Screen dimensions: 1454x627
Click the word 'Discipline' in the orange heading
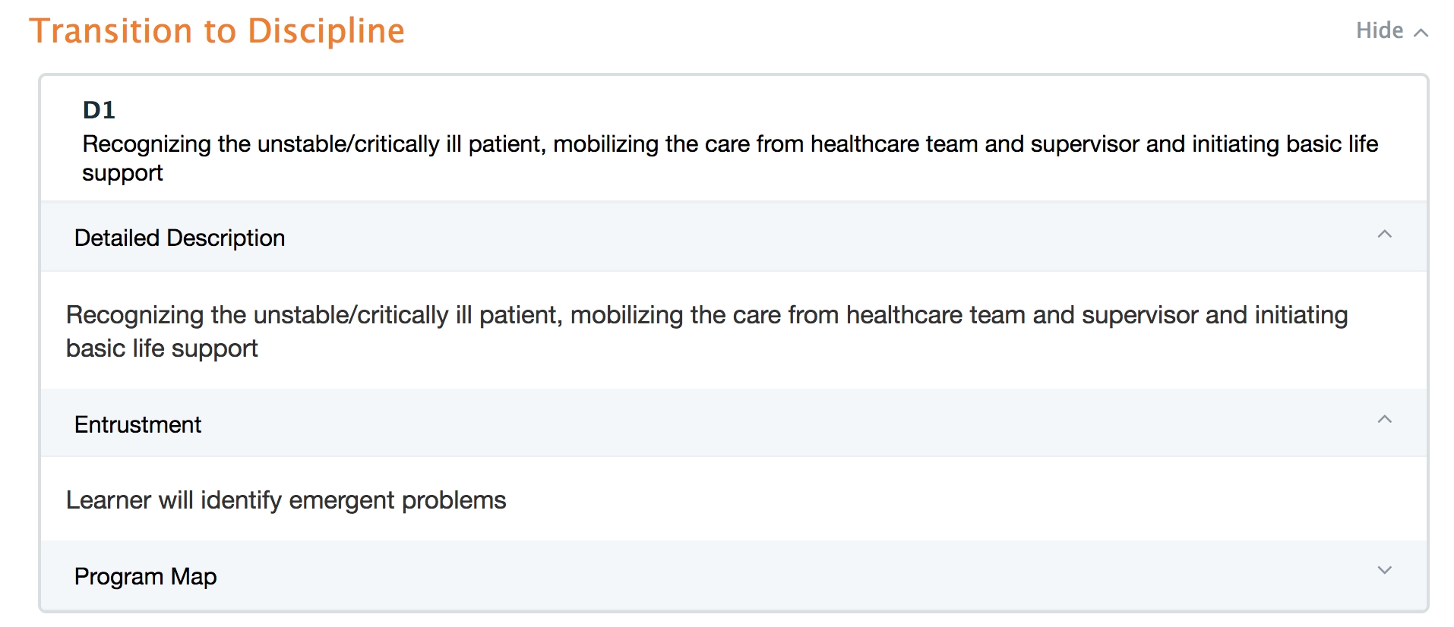coord(326,31)
